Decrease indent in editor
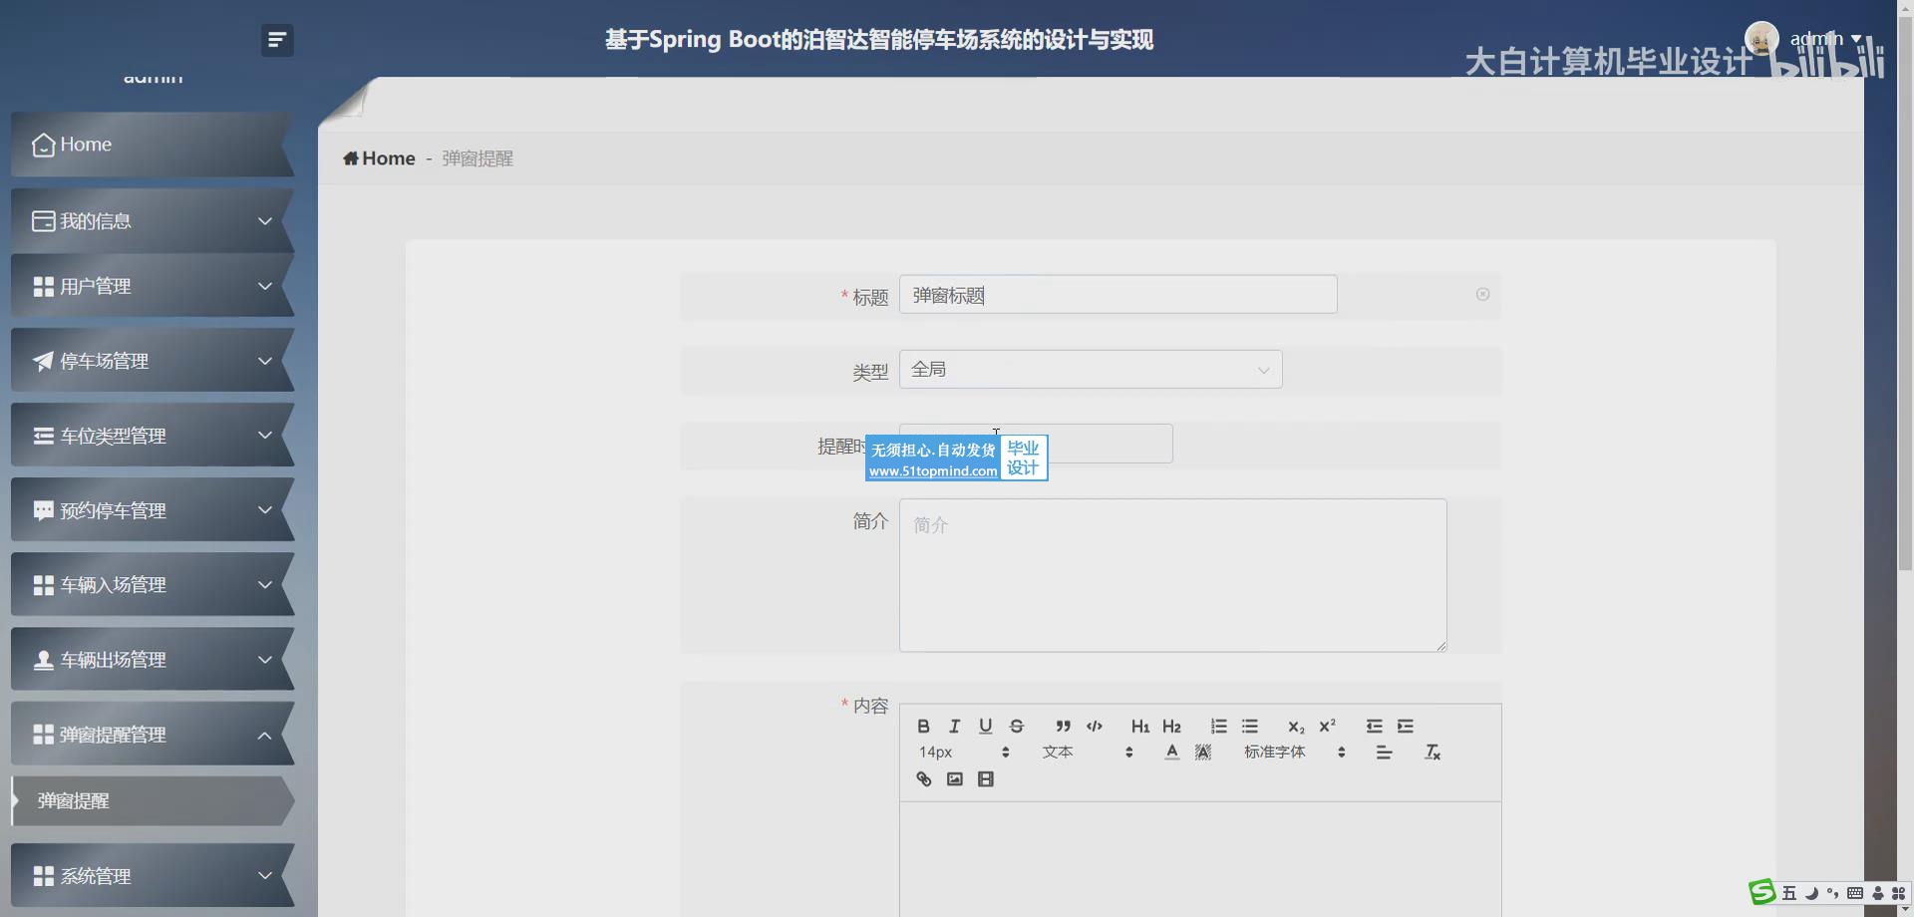This screenshot has height=917, width=1914. [x=1374, y=726]
